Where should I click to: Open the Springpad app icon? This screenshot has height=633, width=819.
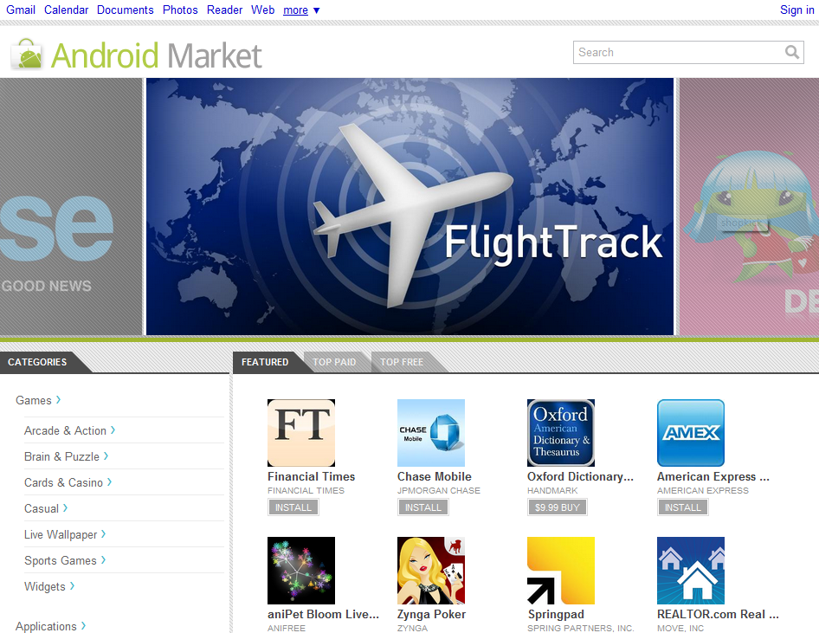[560, 571]
